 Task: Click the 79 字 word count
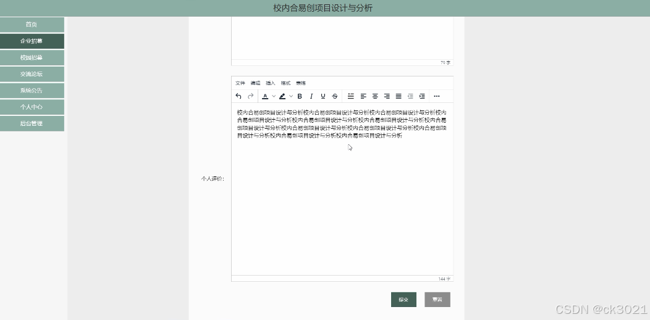pos(445,63)
